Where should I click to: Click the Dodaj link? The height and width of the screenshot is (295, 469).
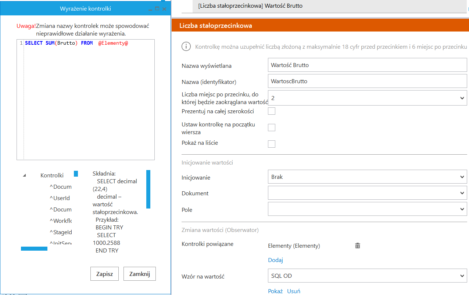[276, 260]
